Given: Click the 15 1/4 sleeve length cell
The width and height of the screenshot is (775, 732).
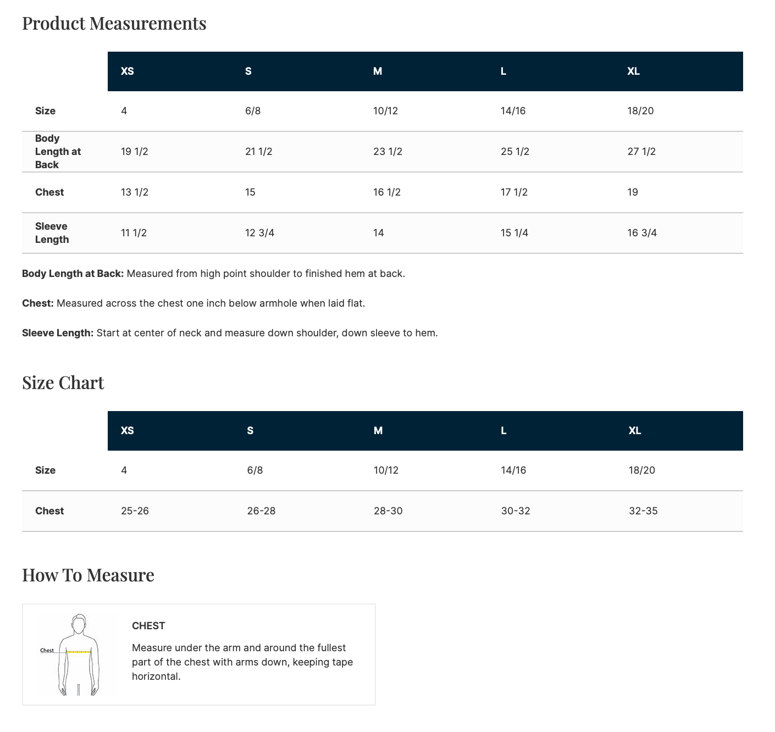Looking at the screenshot, I should [x=514, y=233].
